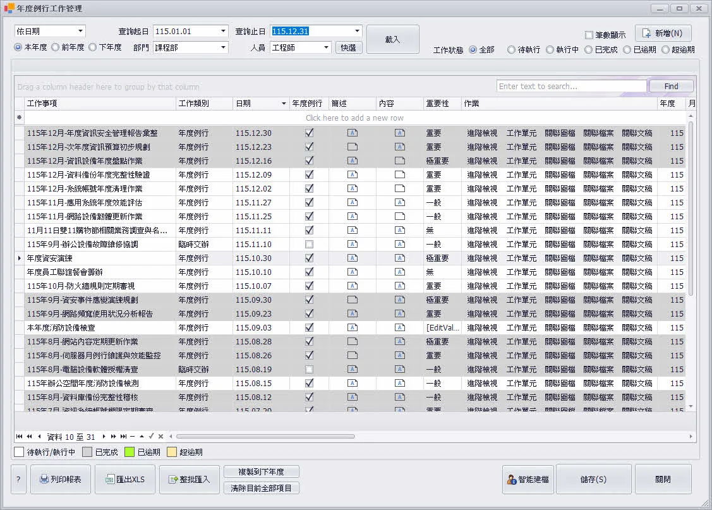Go to first record in navigator
The height and width of the screenshot is (510, 712).
[19, 437]
